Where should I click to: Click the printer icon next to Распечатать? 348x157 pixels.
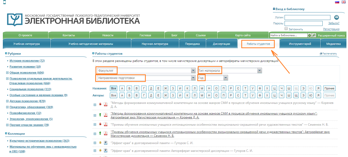click(320, 53)
